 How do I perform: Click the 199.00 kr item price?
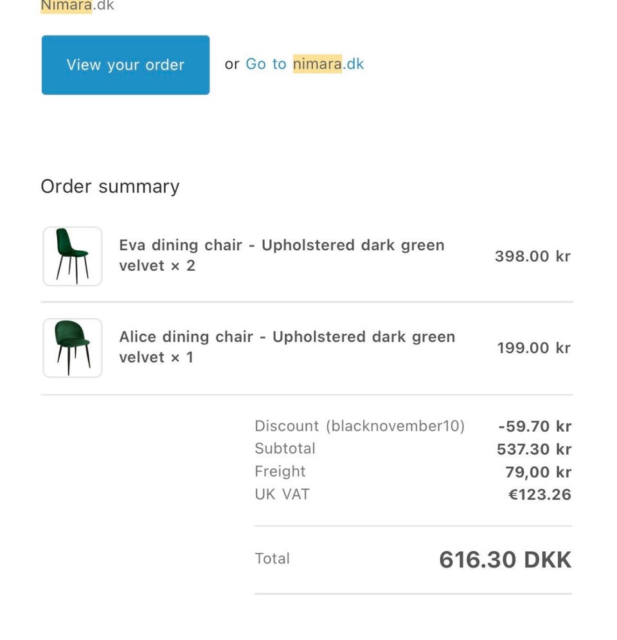pyautogui.click(x=533, y=348)
